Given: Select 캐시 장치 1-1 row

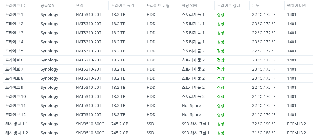Looking at the screenshot, I should (x=158, y=124).
